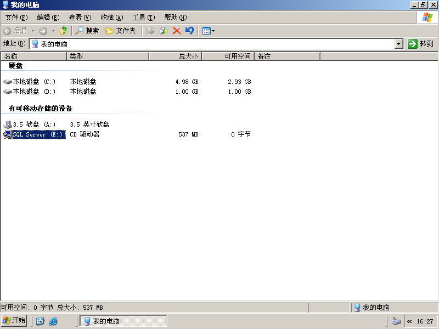Open the Back history dropdown arrow

33,31
